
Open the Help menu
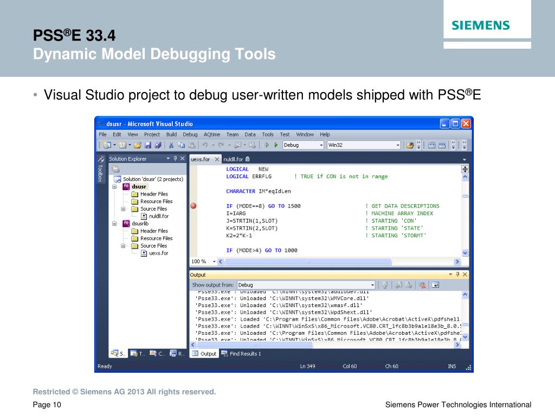pos(325,134)
